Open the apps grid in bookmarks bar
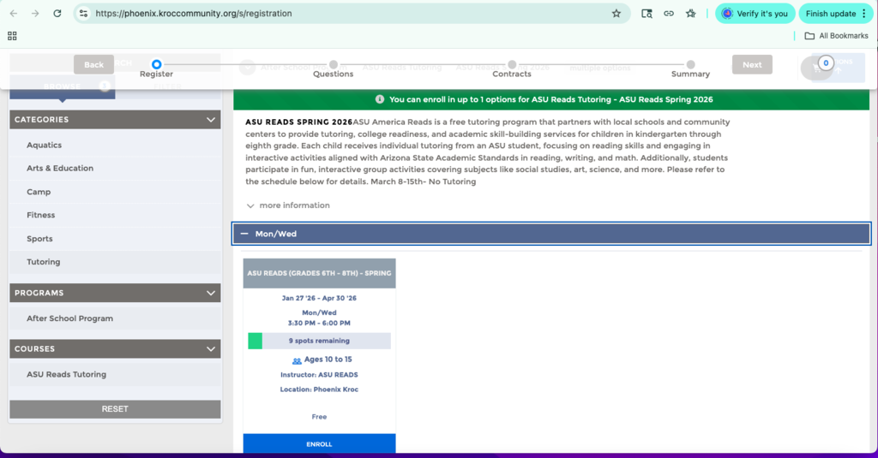Screen dimensions: 878x458 pos(12,36)
